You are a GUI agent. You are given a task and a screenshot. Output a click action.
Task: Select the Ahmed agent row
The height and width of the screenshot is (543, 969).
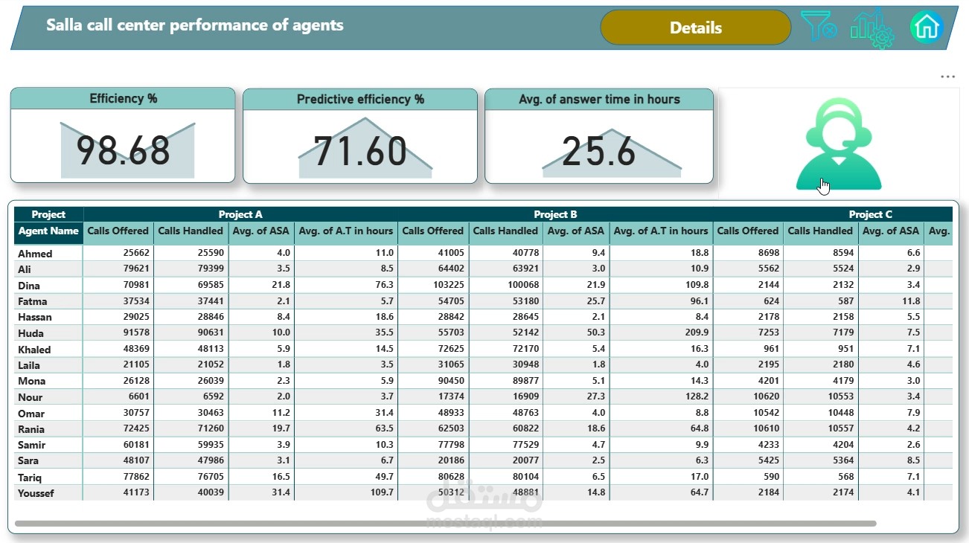[483, 253]
